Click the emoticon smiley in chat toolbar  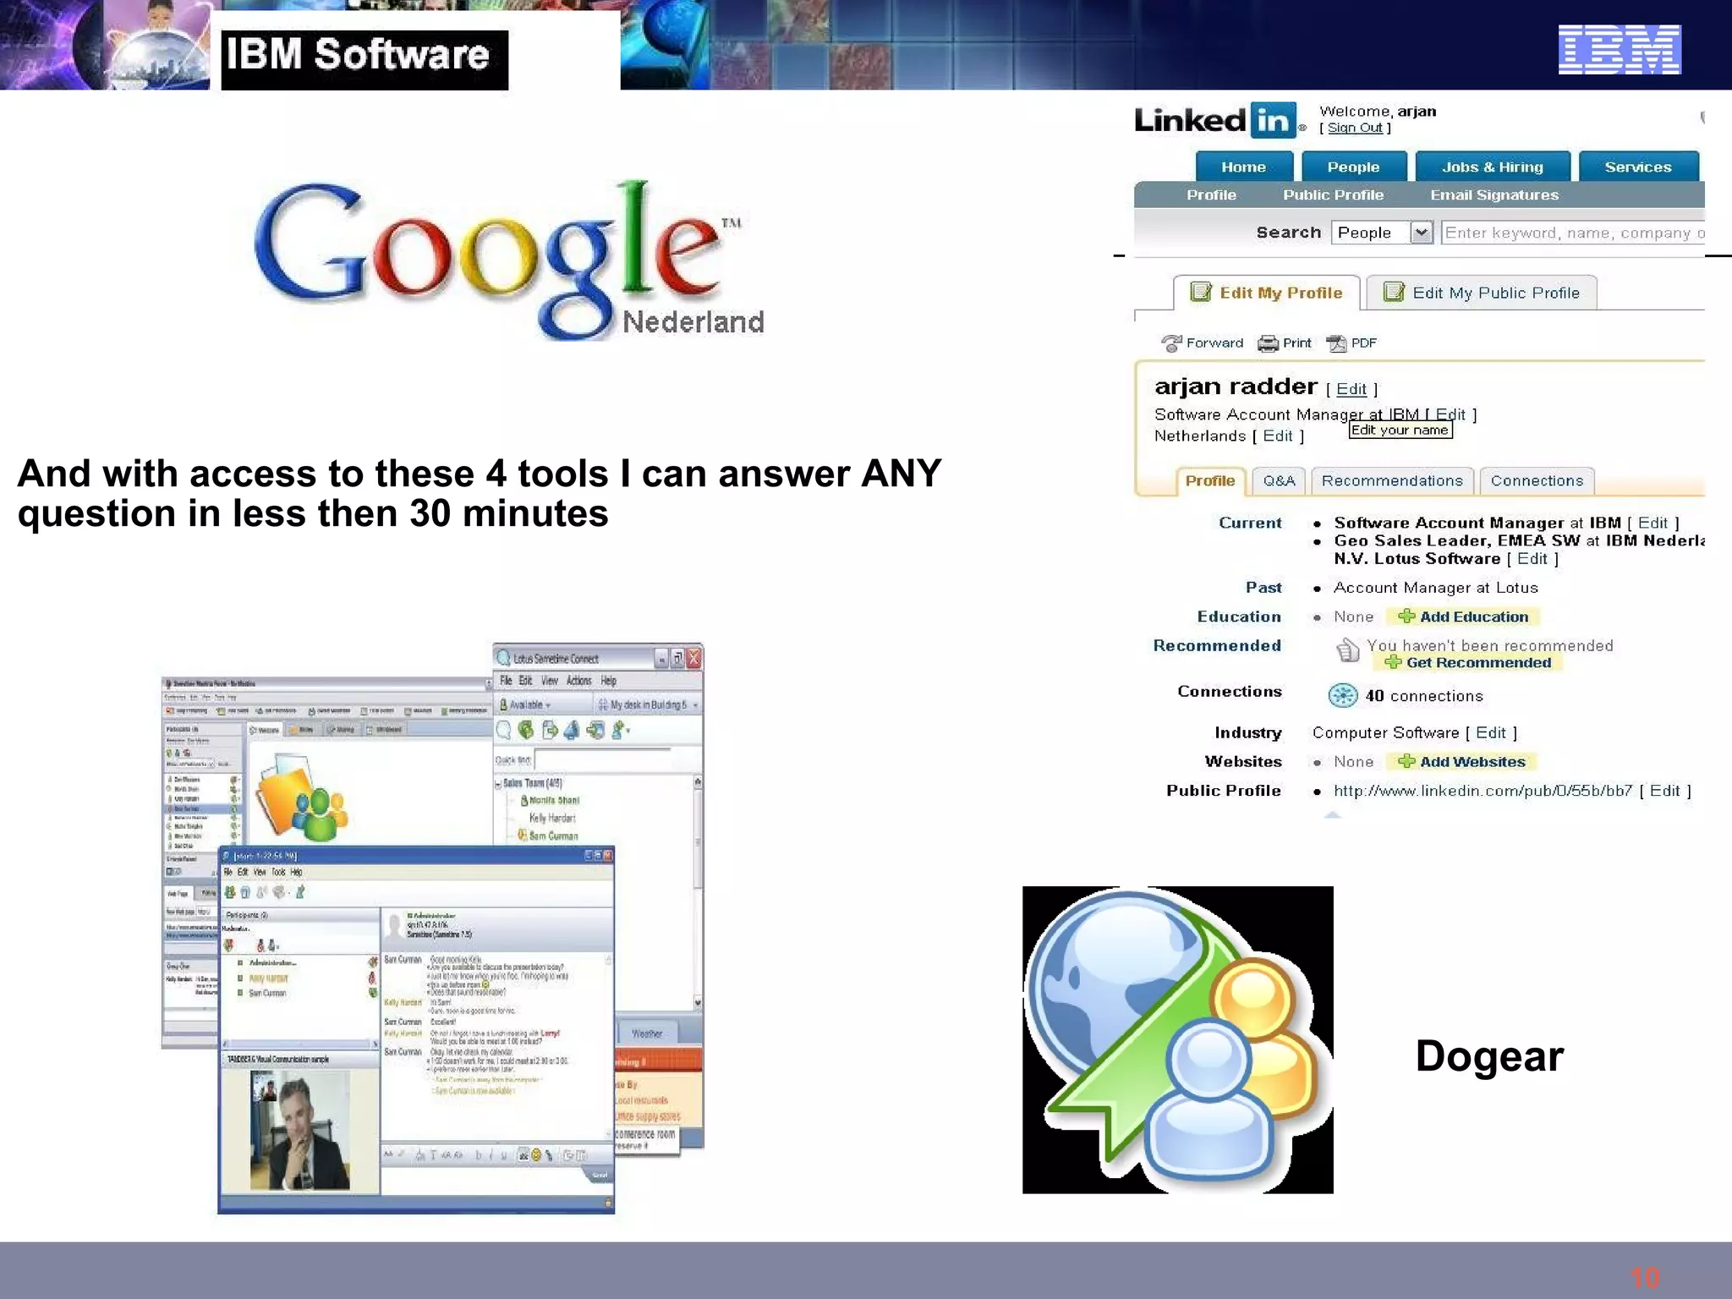point(535,1155)
